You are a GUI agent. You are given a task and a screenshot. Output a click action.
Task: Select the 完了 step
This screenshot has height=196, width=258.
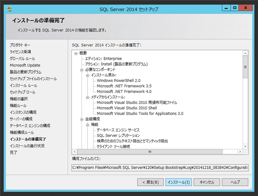point(13,152)
